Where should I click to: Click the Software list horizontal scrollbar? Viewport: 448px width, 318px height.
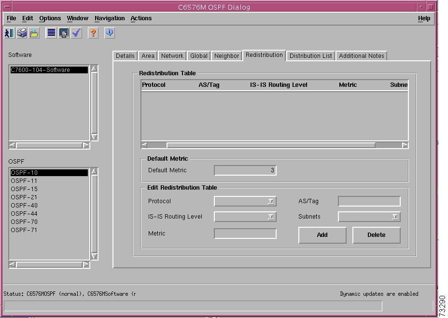tap(49, 145)
